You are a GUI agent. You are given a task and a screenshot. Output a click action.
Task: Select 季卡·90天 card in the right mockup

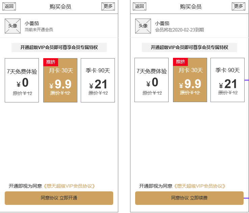[228, 80]
